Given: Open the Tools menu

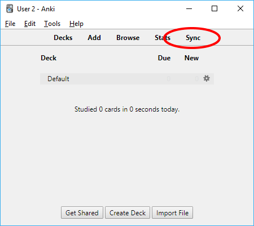Looking at the screenshot, I should click(x=52, y=24).
